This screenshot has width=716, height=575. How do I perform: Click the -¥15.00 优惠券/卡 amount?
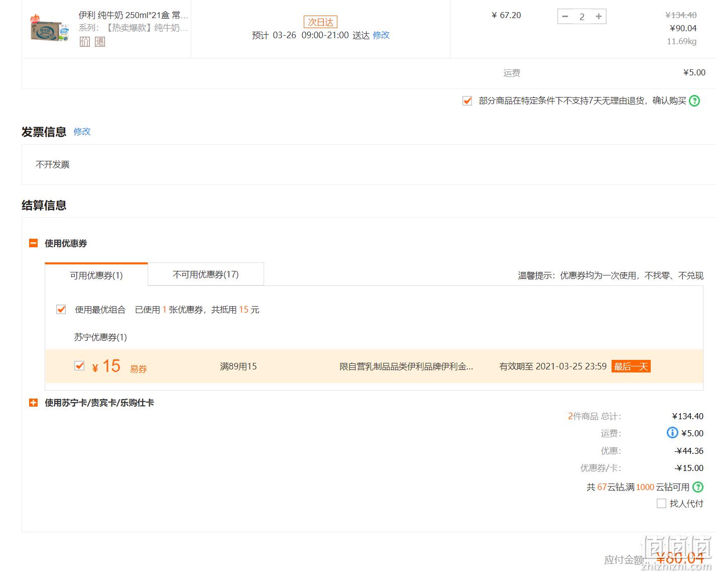coord(689,468)
